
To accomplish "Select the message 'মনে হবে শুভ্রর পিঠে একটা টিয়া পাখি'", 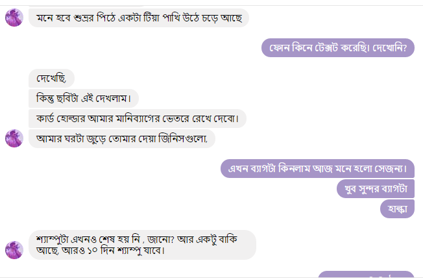I will [x=139, y=18].
